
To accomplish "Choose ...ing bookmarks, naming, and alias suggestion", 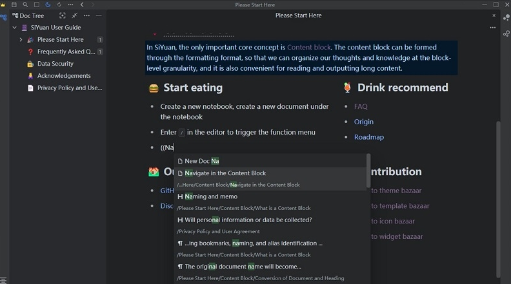I will coord(270,249).
